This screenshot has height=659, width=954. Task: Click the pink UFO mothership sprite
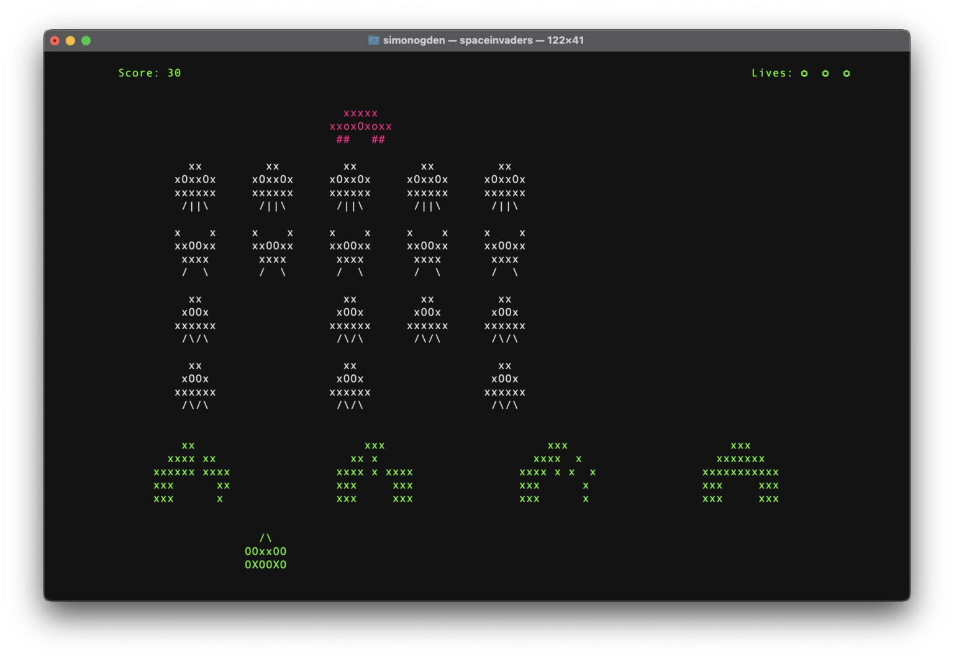(x=360, y=126)
